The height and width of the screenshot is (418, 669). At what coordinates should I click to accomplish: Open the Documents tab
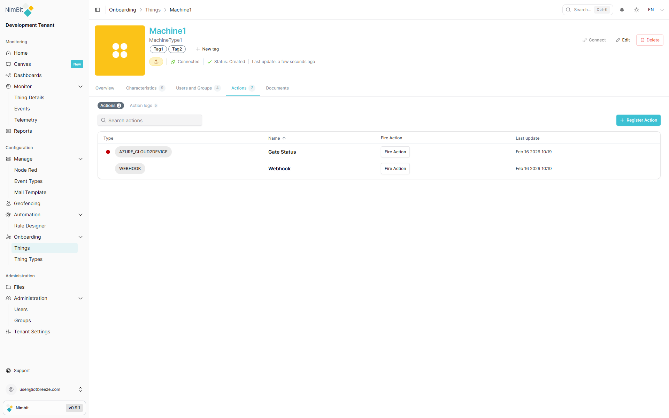[277, 88]
